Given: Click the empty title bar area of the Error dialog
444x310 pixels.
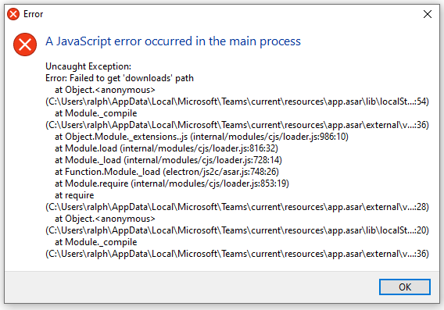Looking at the screenshot, I should 227,14.
